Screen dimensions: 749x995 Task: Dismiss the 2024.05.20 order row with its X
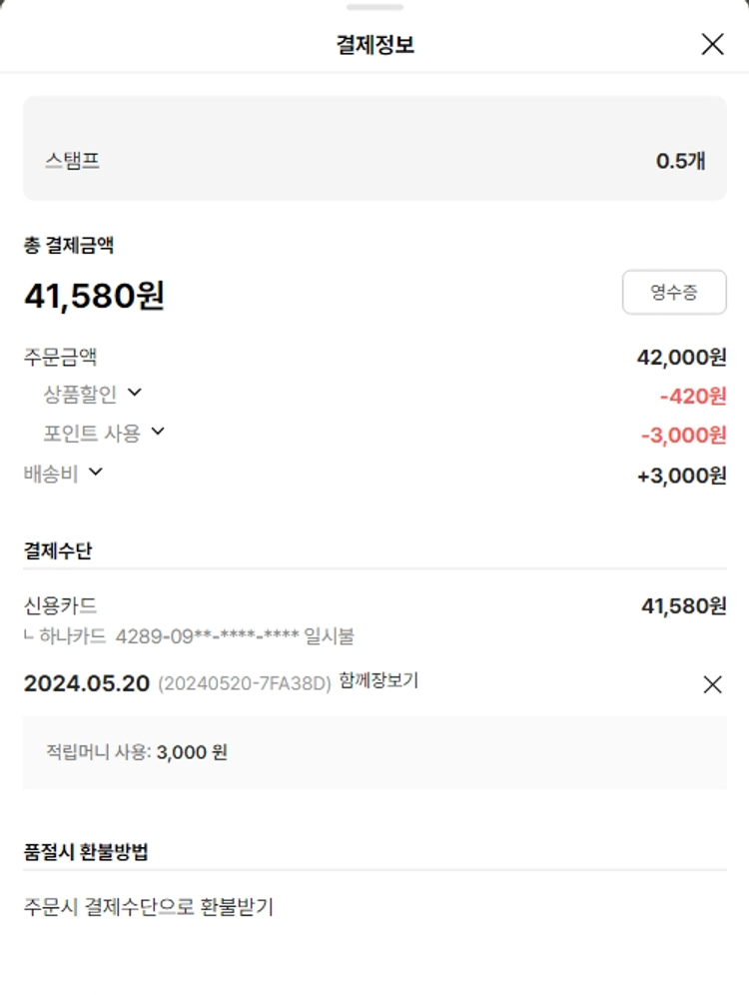[712, 684]
